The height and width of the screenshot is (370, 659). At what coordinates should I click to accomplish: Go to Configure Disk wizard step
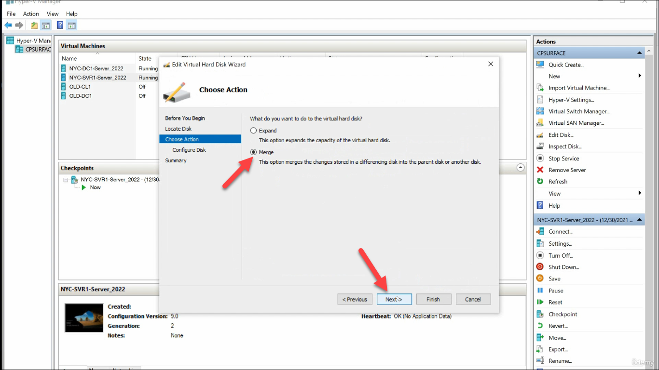click(189, 150)
